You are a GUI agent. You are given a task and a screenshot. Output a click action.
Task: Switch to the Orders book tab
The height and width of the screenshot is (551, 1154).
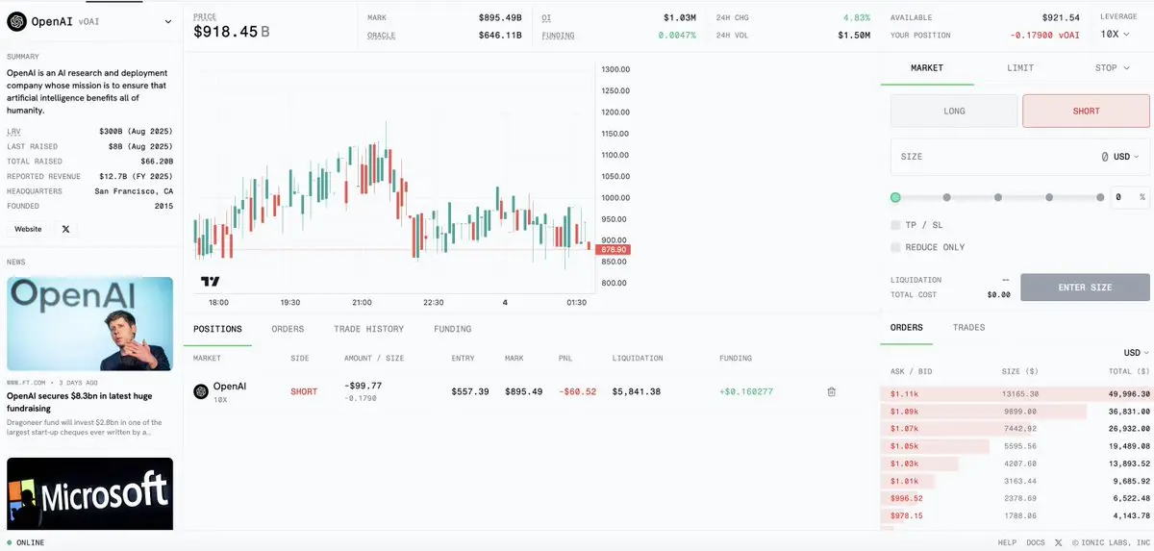coord(906,328)
